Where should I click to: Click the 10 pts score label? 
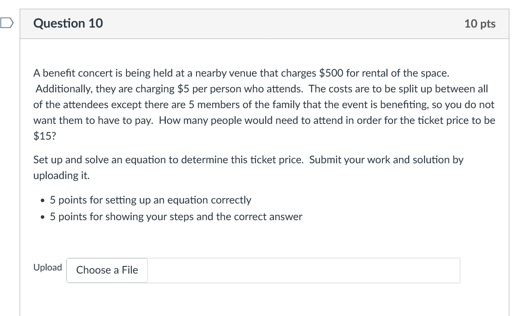(480, 24)
